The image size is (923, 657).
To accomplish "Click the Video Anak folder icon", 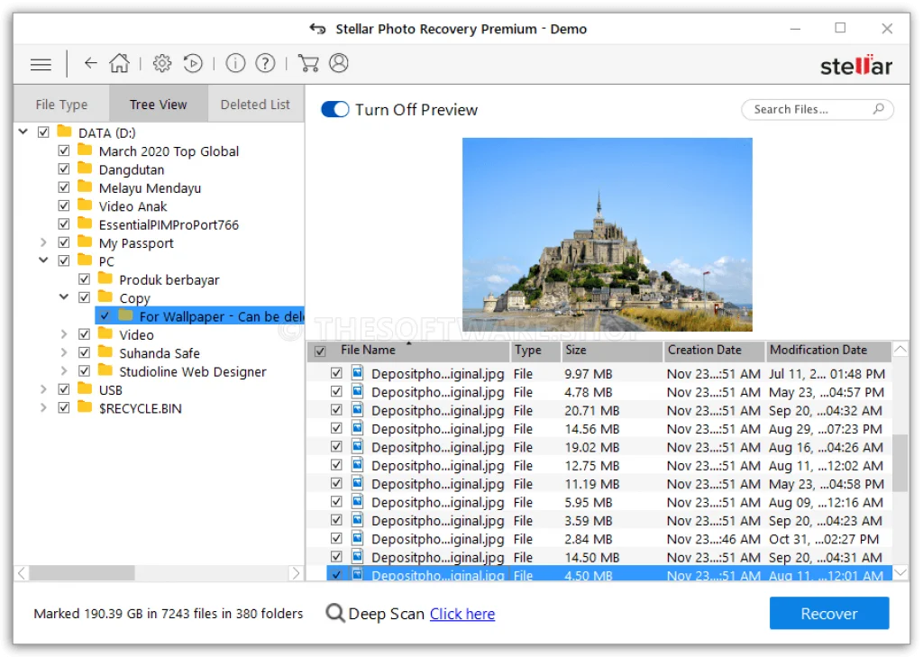I will point(86,205).
